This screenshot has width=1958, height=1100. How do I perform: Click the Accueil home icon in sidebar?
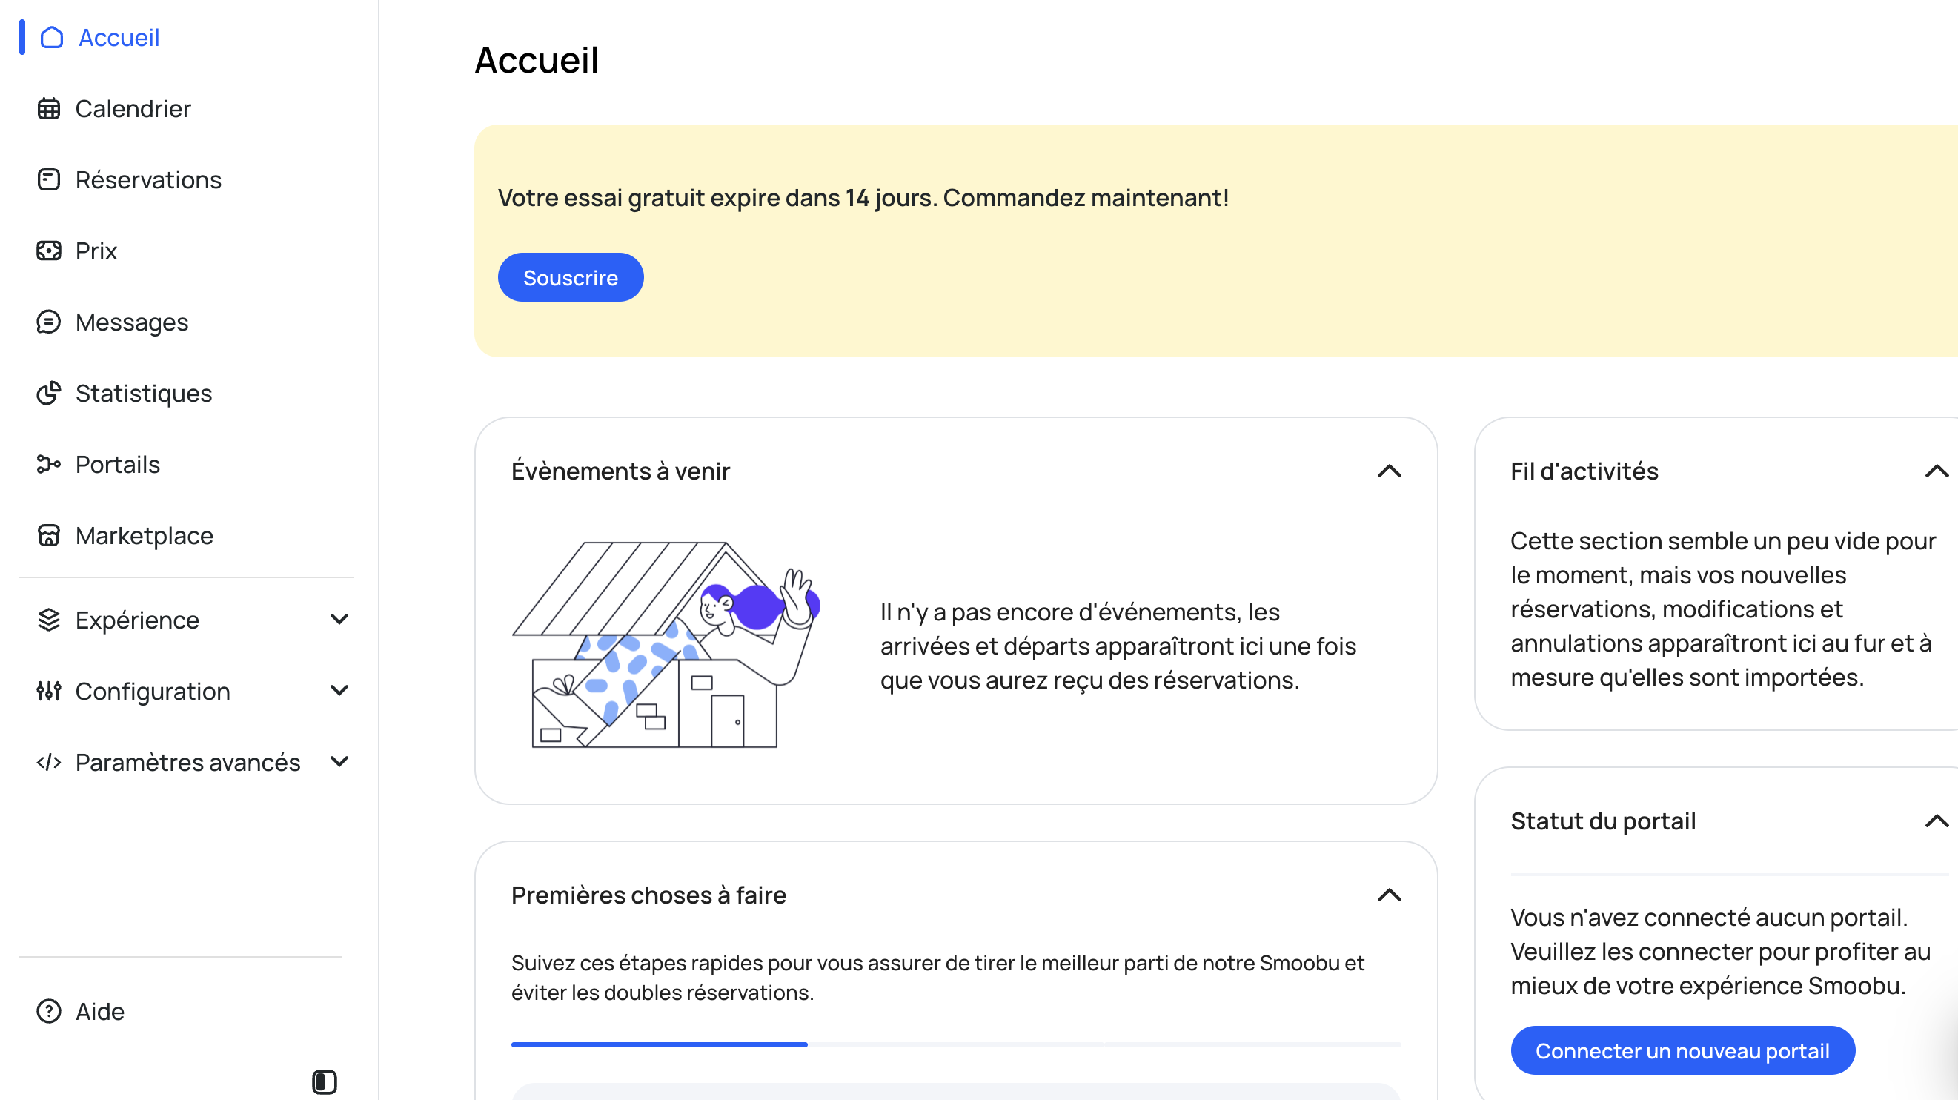coord(51,37)
